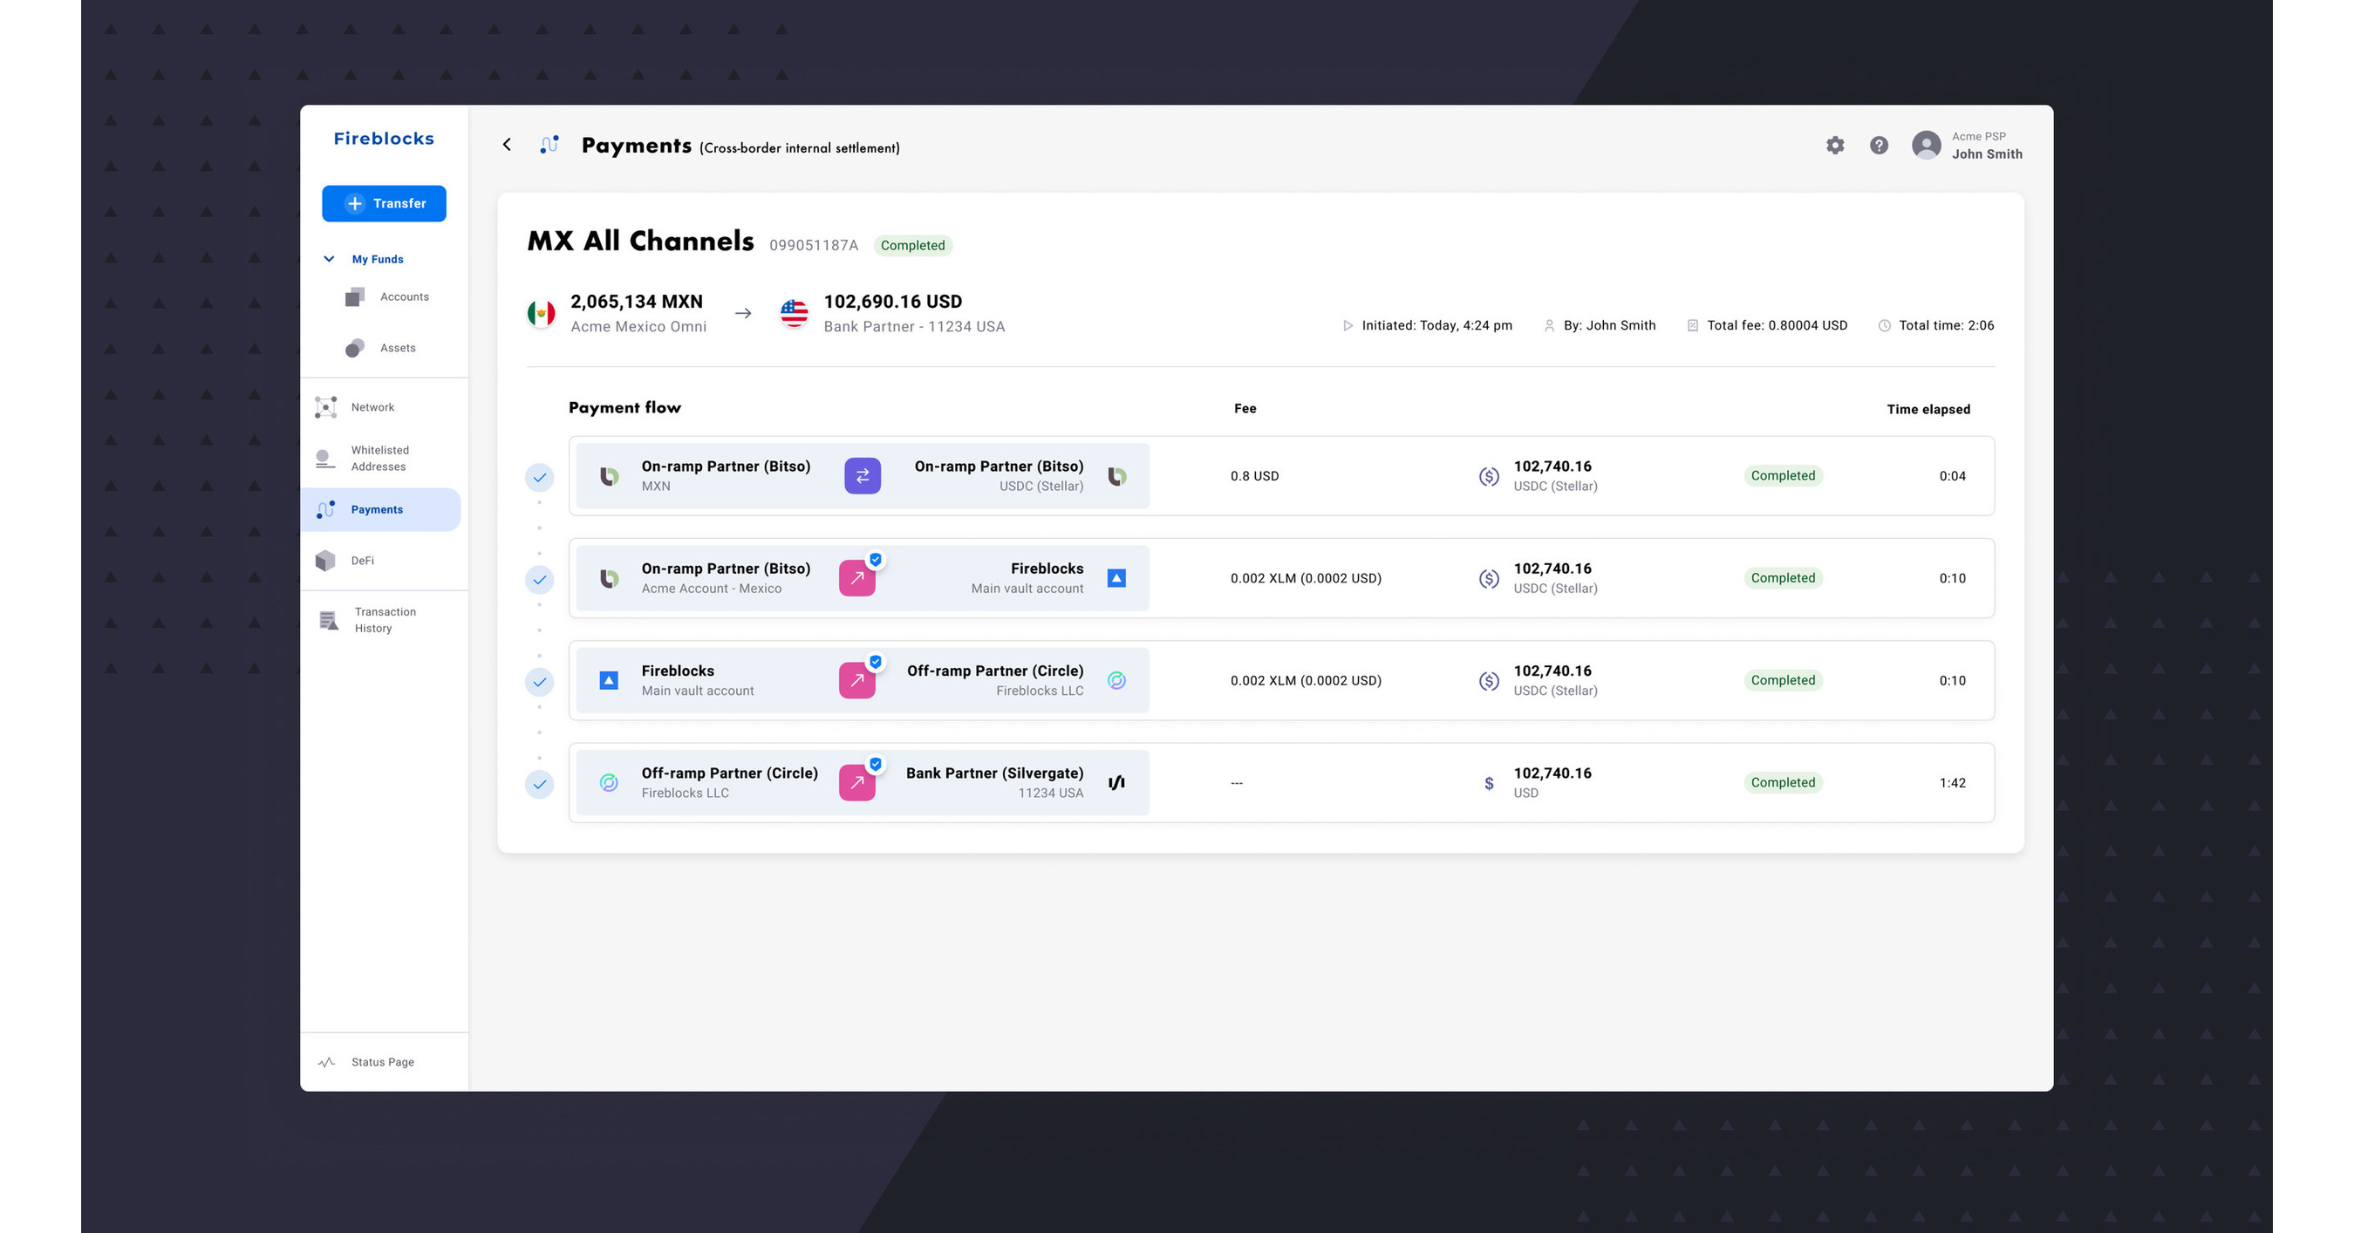Viewport: 2354px width, 1233px height.
Task: Collapse the My Funds section
Action: click(330, 258)
